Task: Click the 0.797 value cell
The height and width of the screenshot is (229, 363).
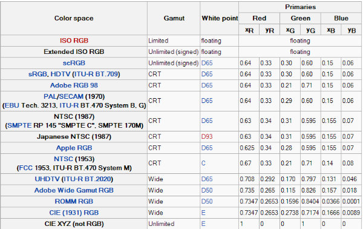Action: pyautogui.click(x=310, y=179)
